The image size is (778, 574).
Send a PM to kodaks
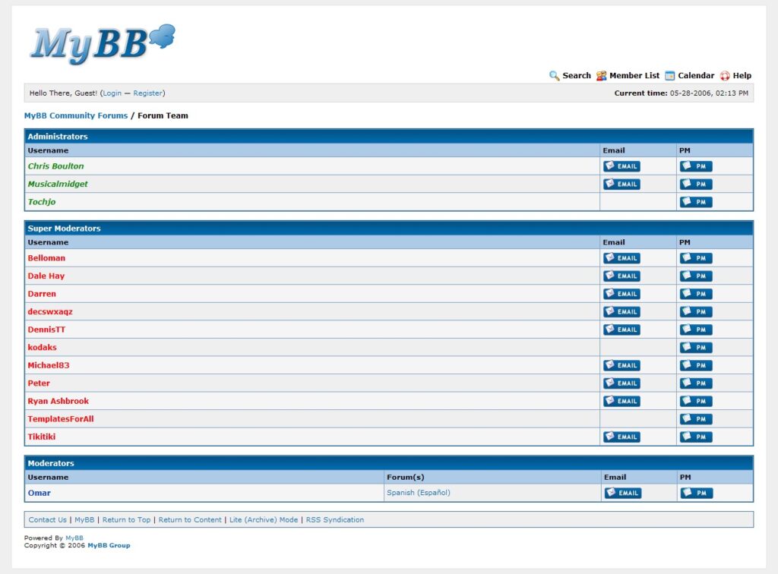click(696, 348)
